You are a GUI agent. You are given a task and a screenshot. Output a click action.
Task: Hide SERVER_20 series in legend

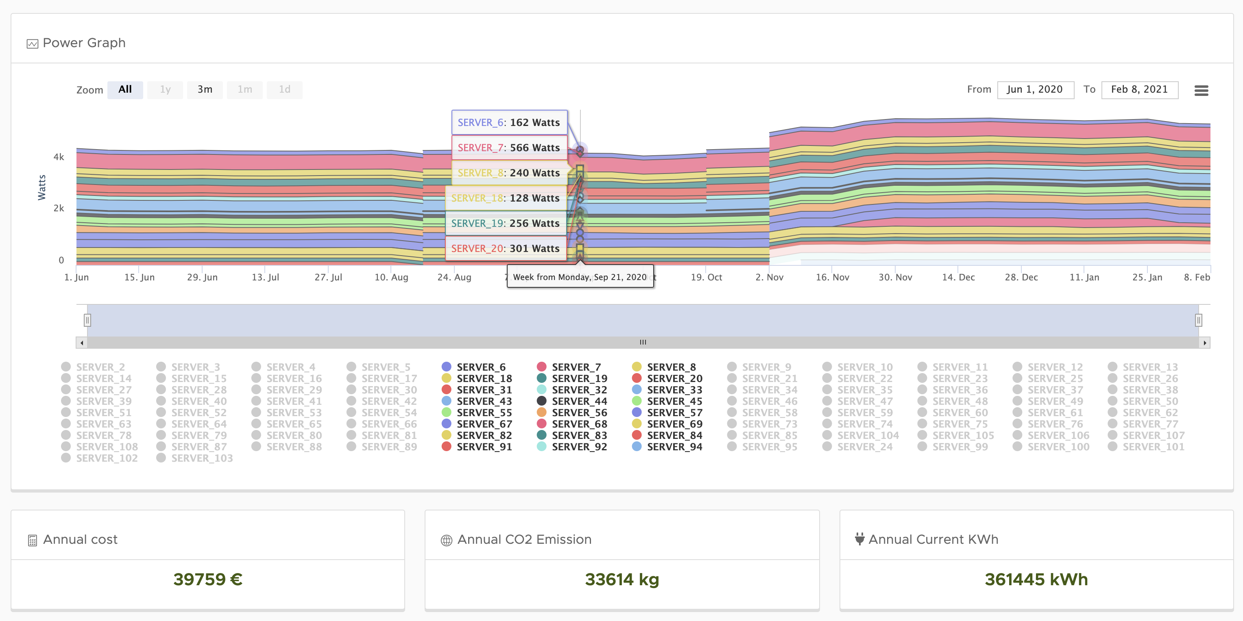coord(667,378)
